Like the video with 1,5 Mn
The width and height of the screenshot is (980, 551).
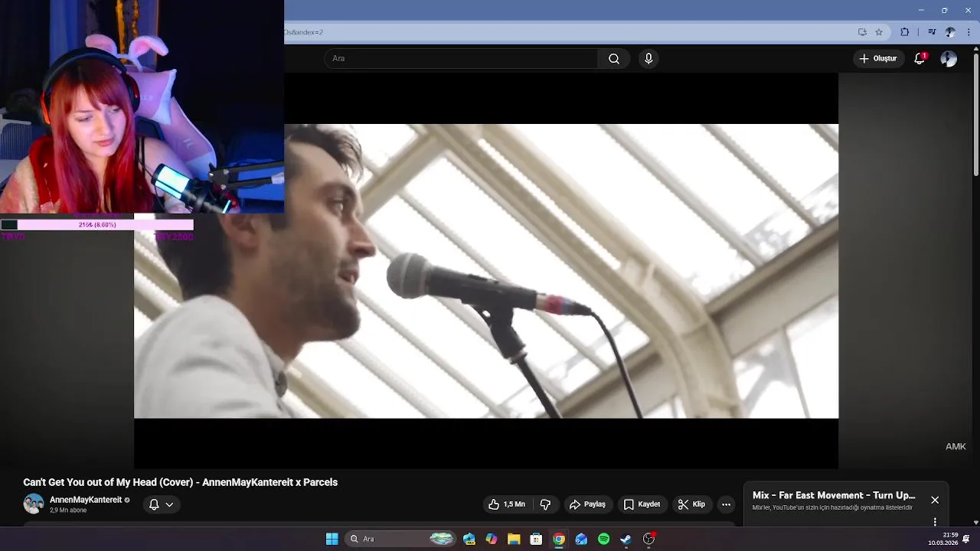click(x=507, y=504)
